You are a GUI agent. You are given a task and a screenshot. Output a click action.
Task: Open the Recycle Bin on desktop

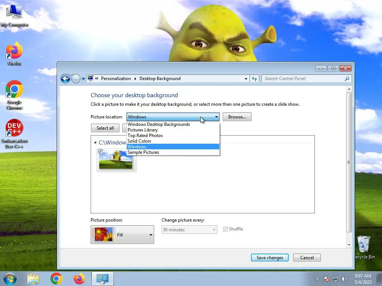[364, 247]
